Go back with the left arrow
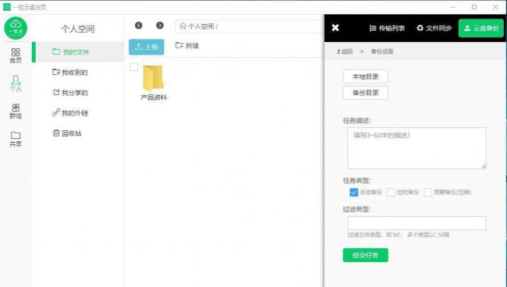Screen dimensions: 507x287 (139, 26)
